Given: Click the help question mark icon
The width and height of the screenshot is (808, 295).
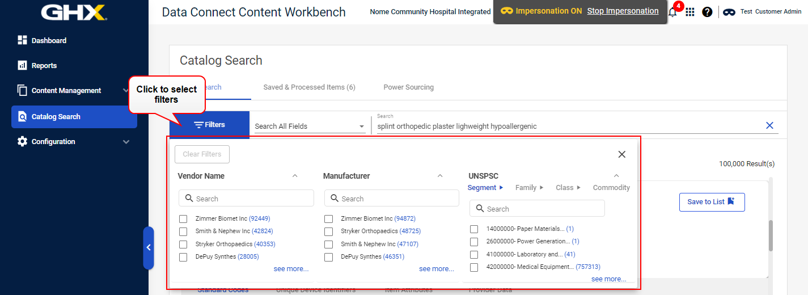Looking at the screenshot, I should (707, 12).
